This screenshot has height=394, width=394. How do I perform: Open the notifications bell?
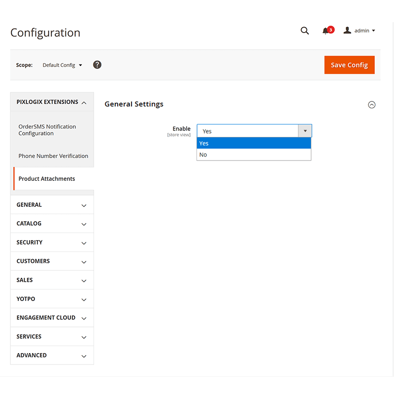click(x=326, y=31)
